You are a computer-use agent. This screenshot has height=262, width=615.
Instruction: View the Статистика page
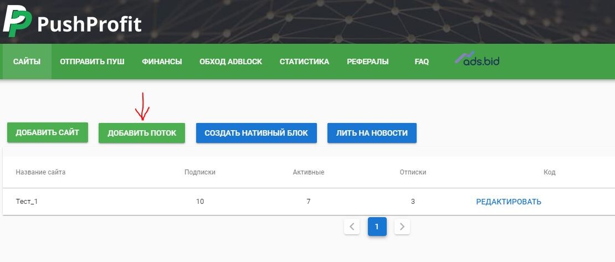click(x=304, y=61)
